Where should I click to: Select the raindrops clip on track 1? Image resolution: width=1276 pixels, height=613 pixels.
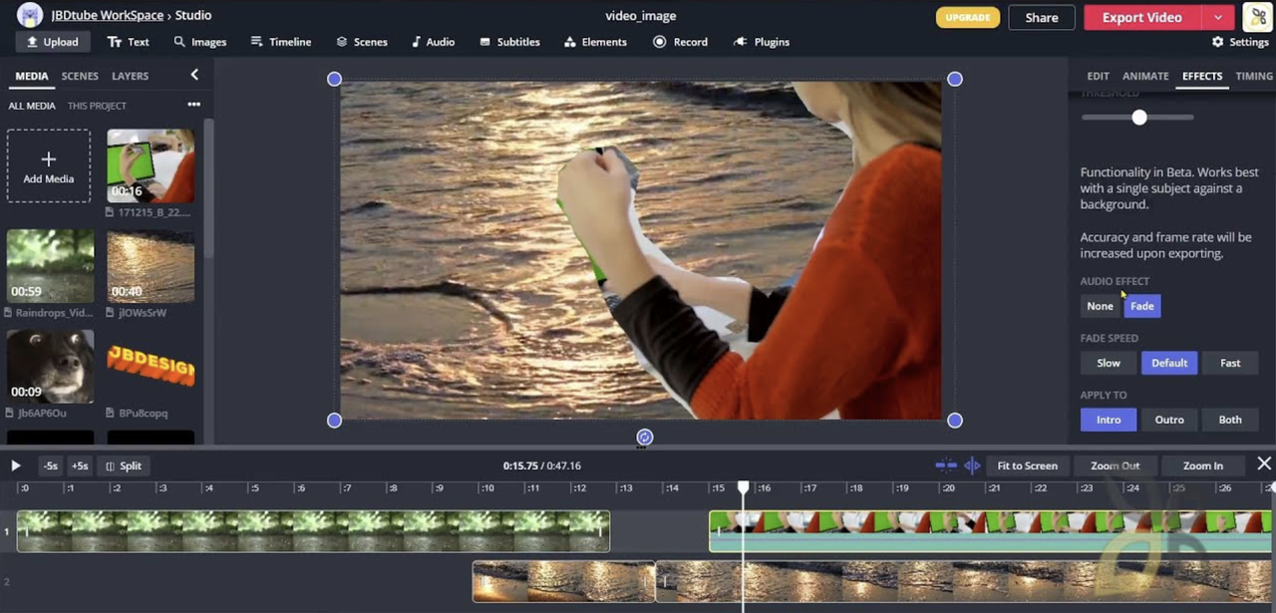click(x=313, y=531)
